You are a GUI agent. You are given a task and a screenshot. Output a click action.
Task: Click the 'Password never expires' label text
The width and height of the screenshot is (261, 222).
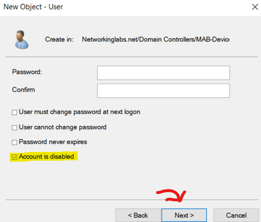pyautogui.click(x=53, y=142)
